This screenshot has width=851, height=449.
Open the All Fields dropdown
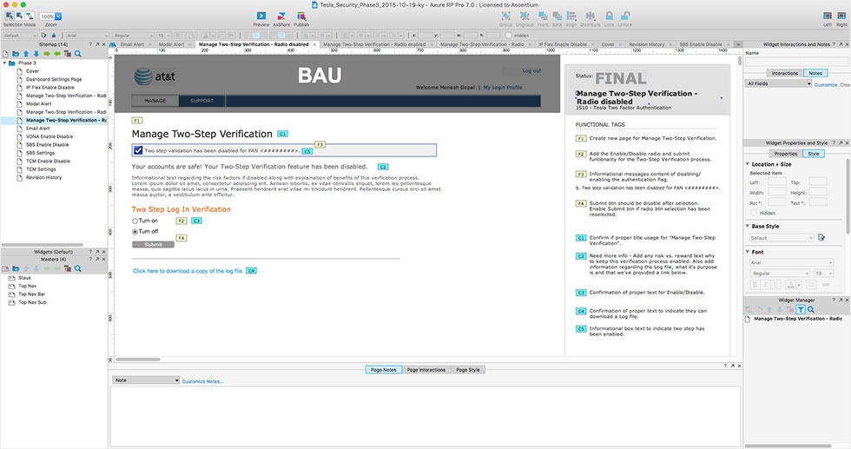pyautogui.click(x=779, y=83)
